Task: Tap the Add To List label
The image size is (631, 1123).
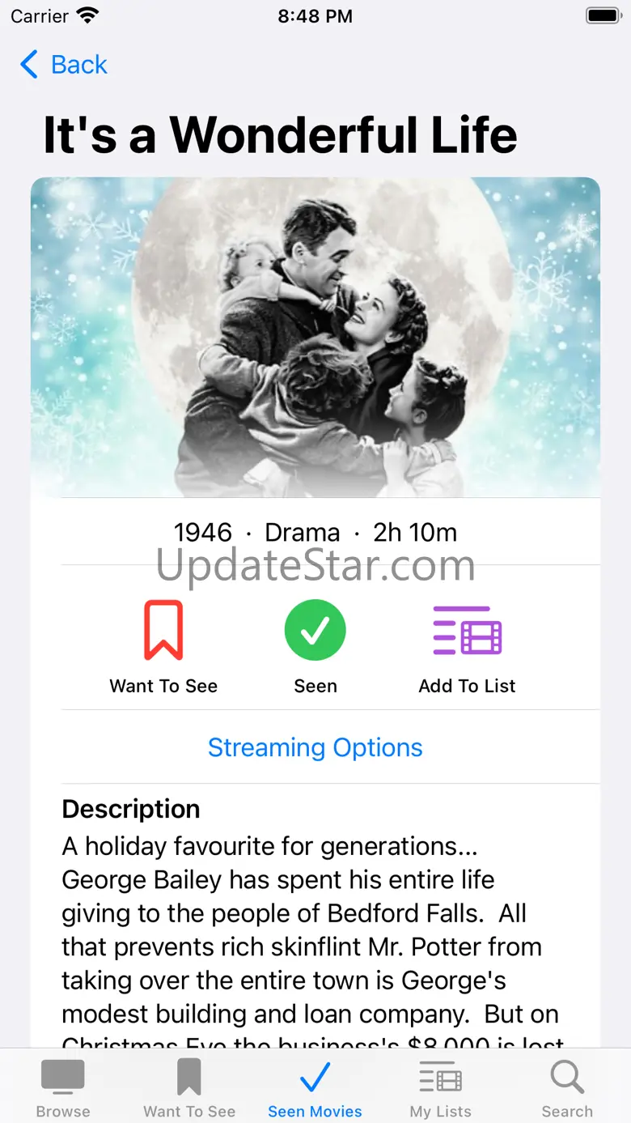Action: tap(467, 686)
